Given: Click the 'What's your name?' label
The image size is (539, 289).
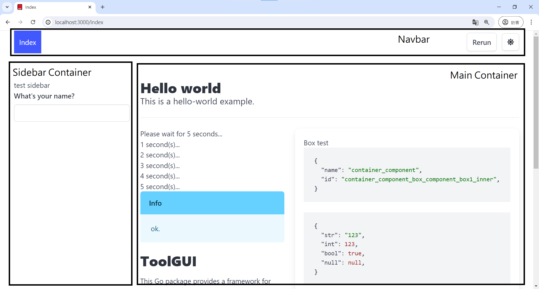Looking at the screenshot, I should point(44,96).
